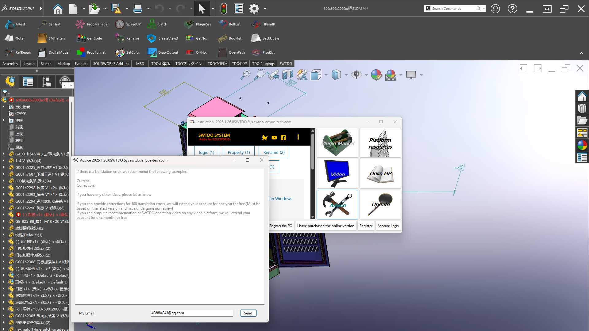Toggle Hide/Show Items eye icon
Screen dimensions: 589x331
click(x=356, y=75)
